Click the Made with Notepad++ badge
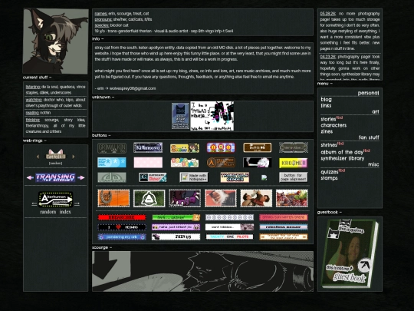The image size is (414, 311). coord(194,177)
